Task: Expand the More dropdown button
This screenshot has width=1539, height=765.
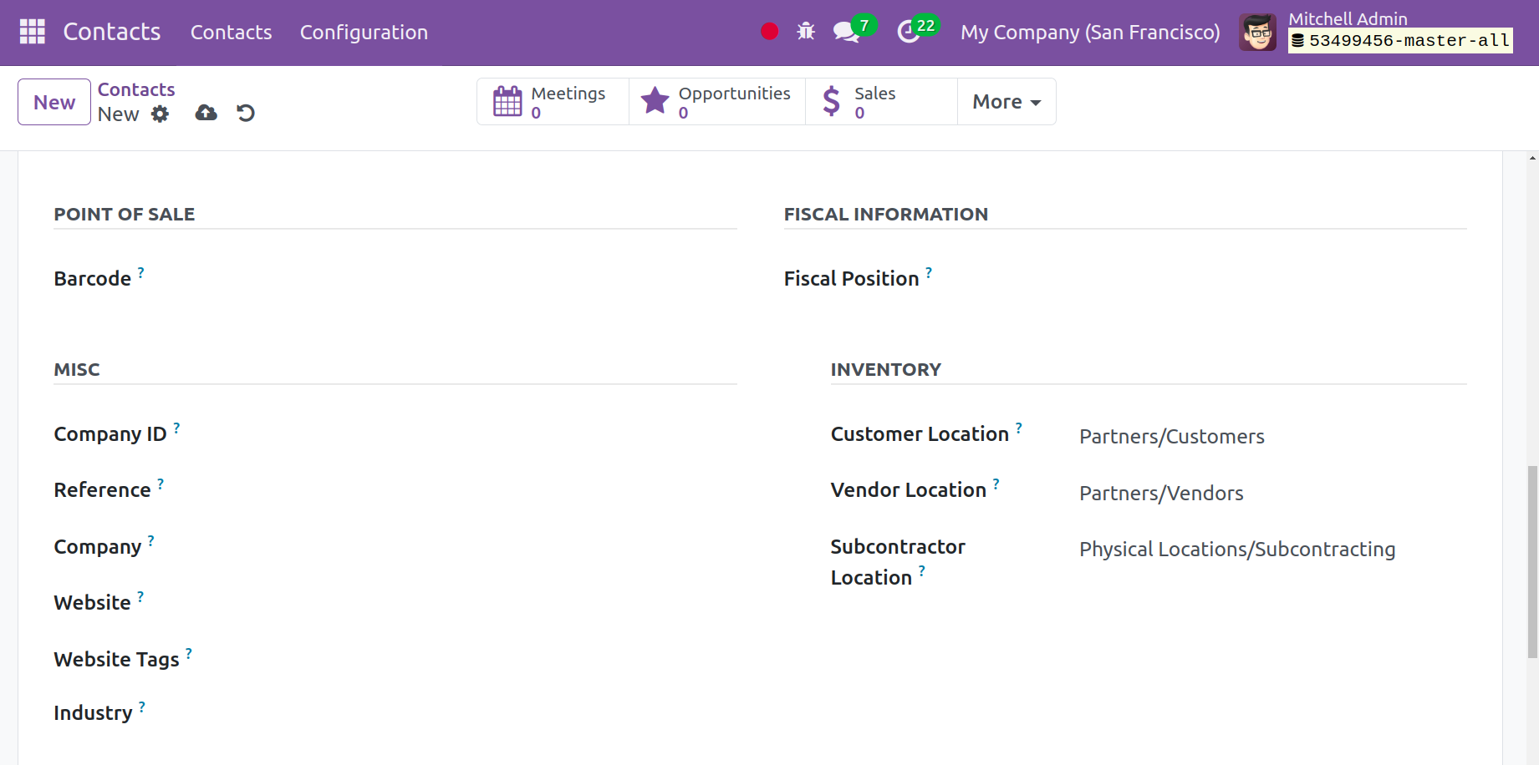Action: pyautogui.click(x=1006, y=102)
